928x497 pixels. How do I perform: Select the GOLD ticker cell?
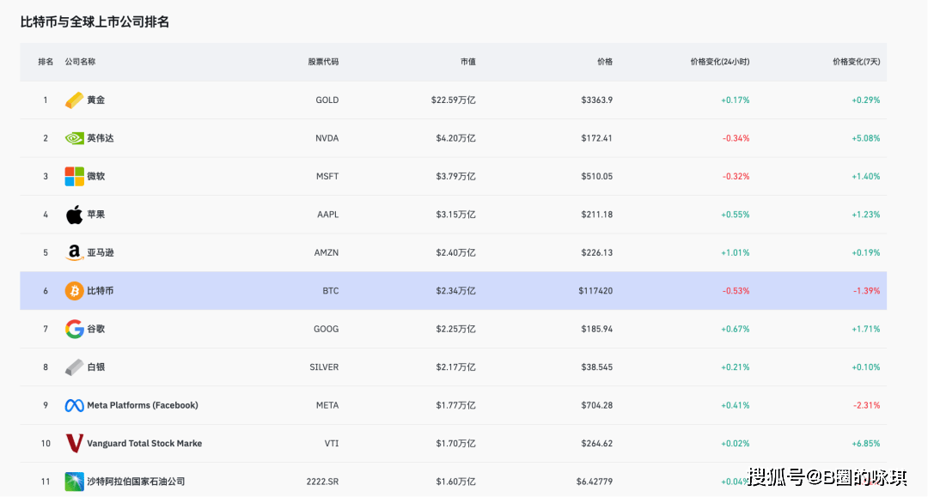coord(327,100)
